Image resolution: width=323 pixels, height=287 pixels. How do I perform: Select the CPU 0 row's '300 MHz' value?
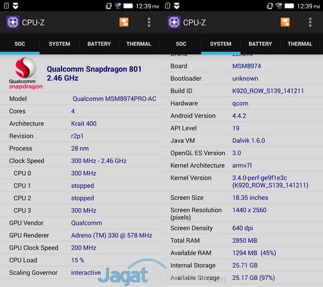[x=84, y=173]
